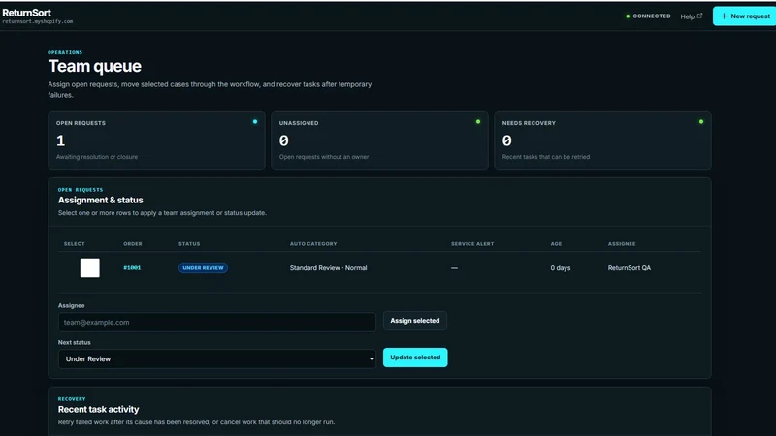Viewport: 776px width, 436px height.
Task: Click the STATUS column header
Action: (x=189, y=244)
